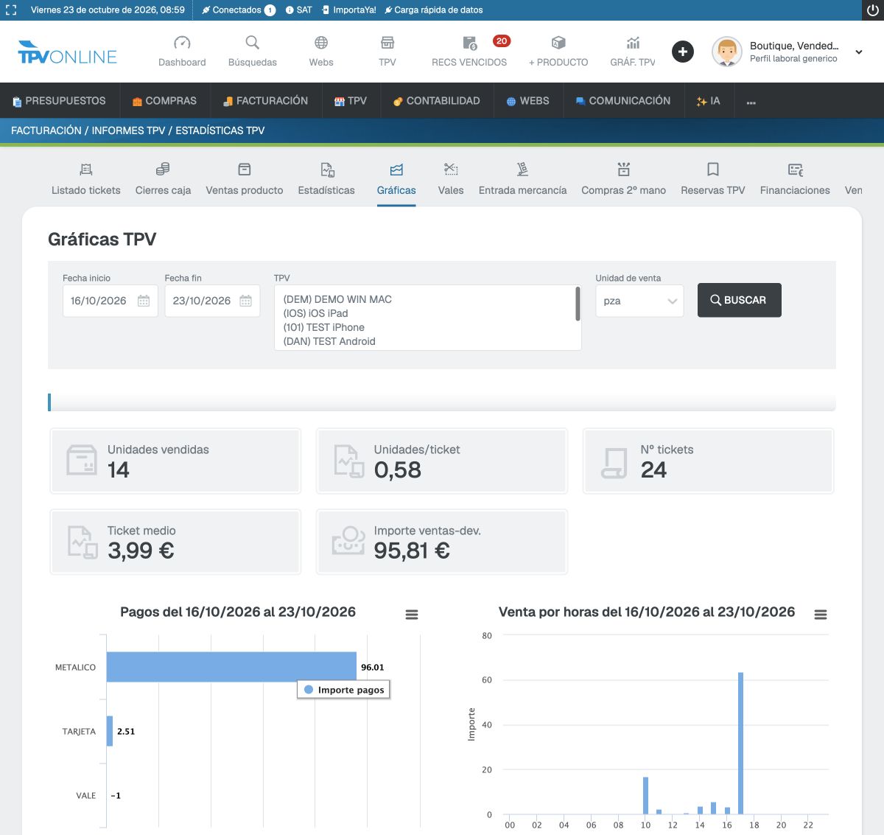
Task: Toggle fullscreen icon in top bar
Action: pyautogui.click(x=11, y=10)
